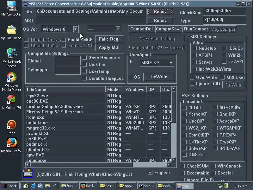Click the MST Refer. button

pyautogui.click(x=160, y=20)
